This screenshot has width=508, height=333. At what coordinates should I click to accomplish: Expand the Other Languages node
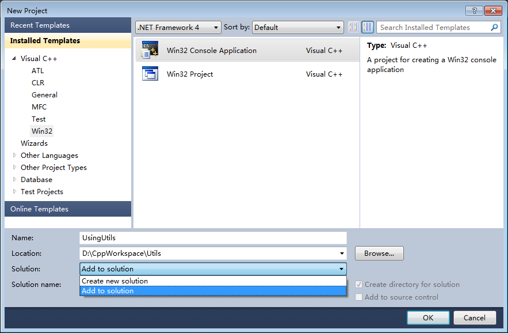tap(14, 155)
